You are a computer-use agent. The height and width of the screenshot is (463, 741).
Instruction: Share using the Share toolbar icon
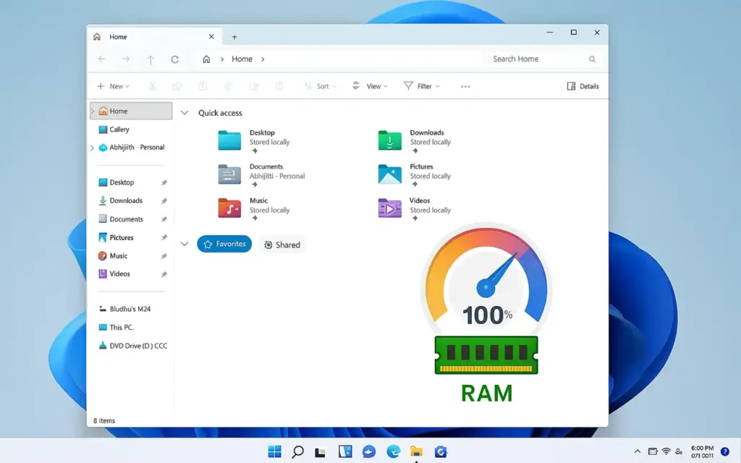[253, 85]
